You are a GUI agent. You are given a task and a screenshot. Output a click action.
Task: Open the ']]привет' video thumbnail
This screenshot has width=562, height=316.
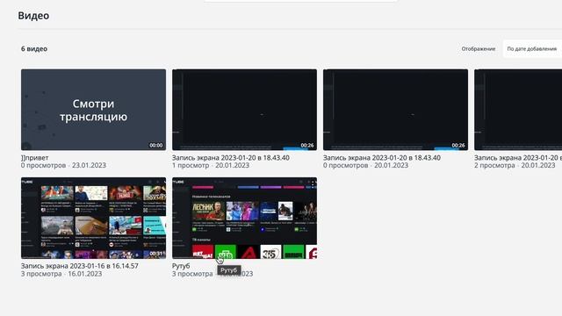pos(93,110)
